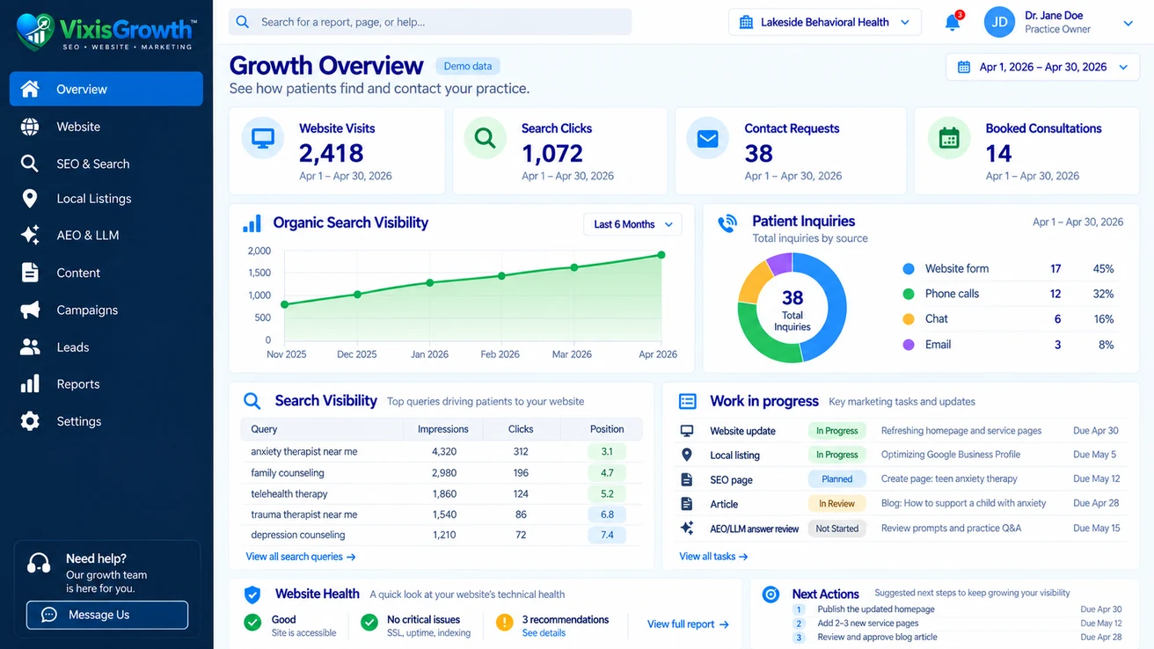Viewport: 1154px width, 649px height.
Task: Click the search bar for reports and pages
Action: [x=430, y=22]
